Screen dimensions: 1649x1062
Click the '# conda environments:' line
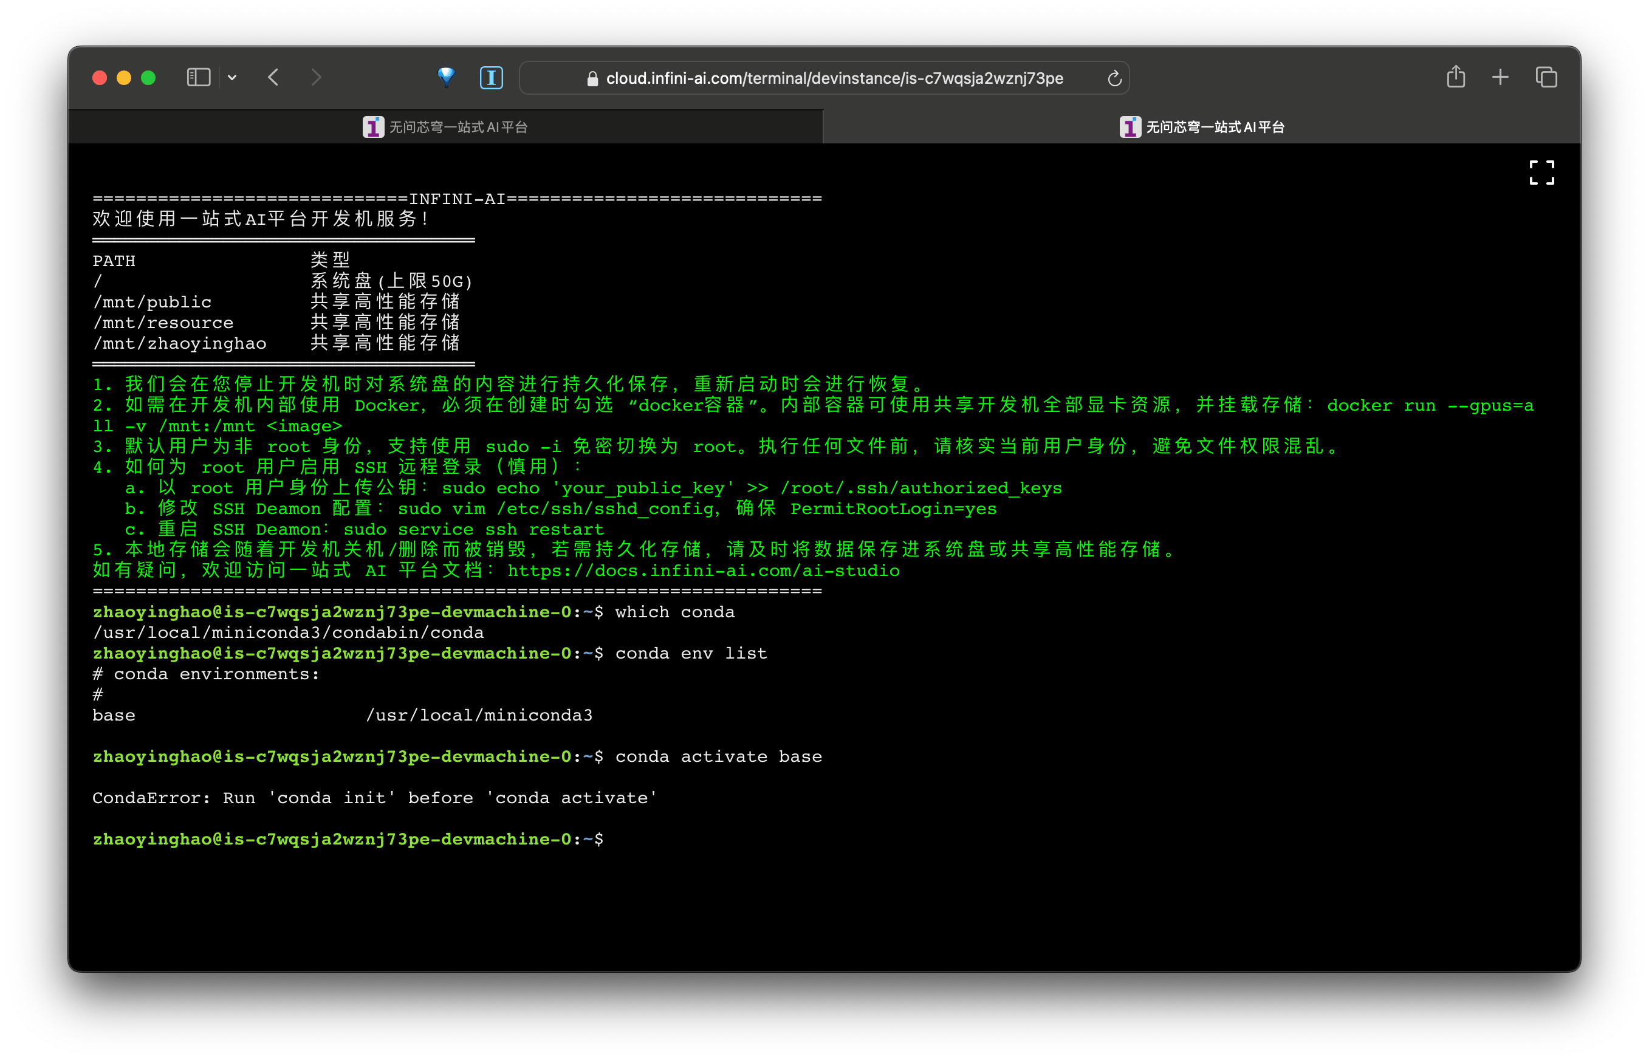[206, 674]
